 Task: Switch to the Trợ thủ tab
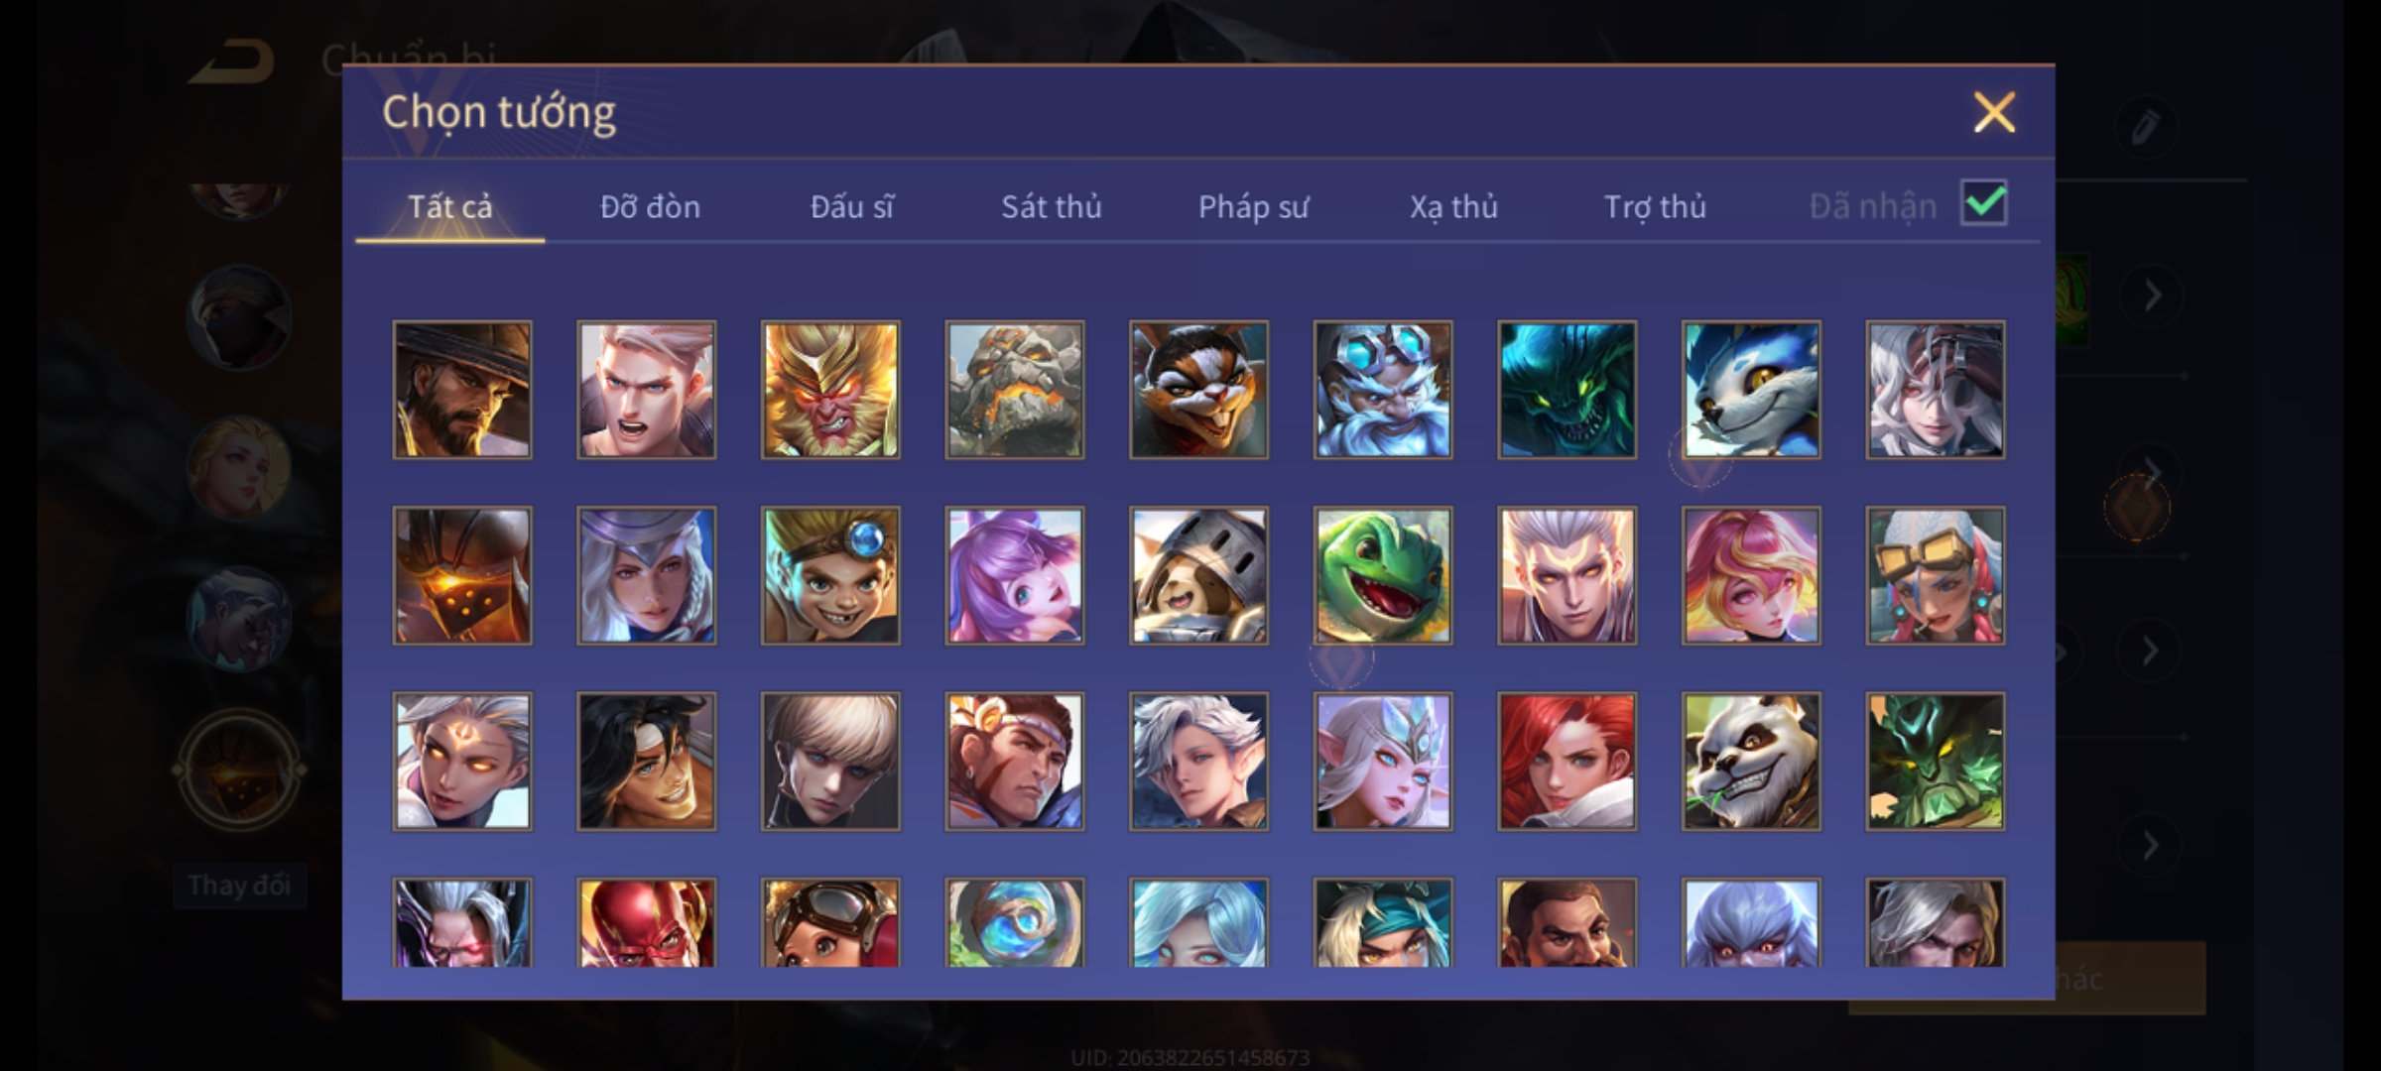1655,206
